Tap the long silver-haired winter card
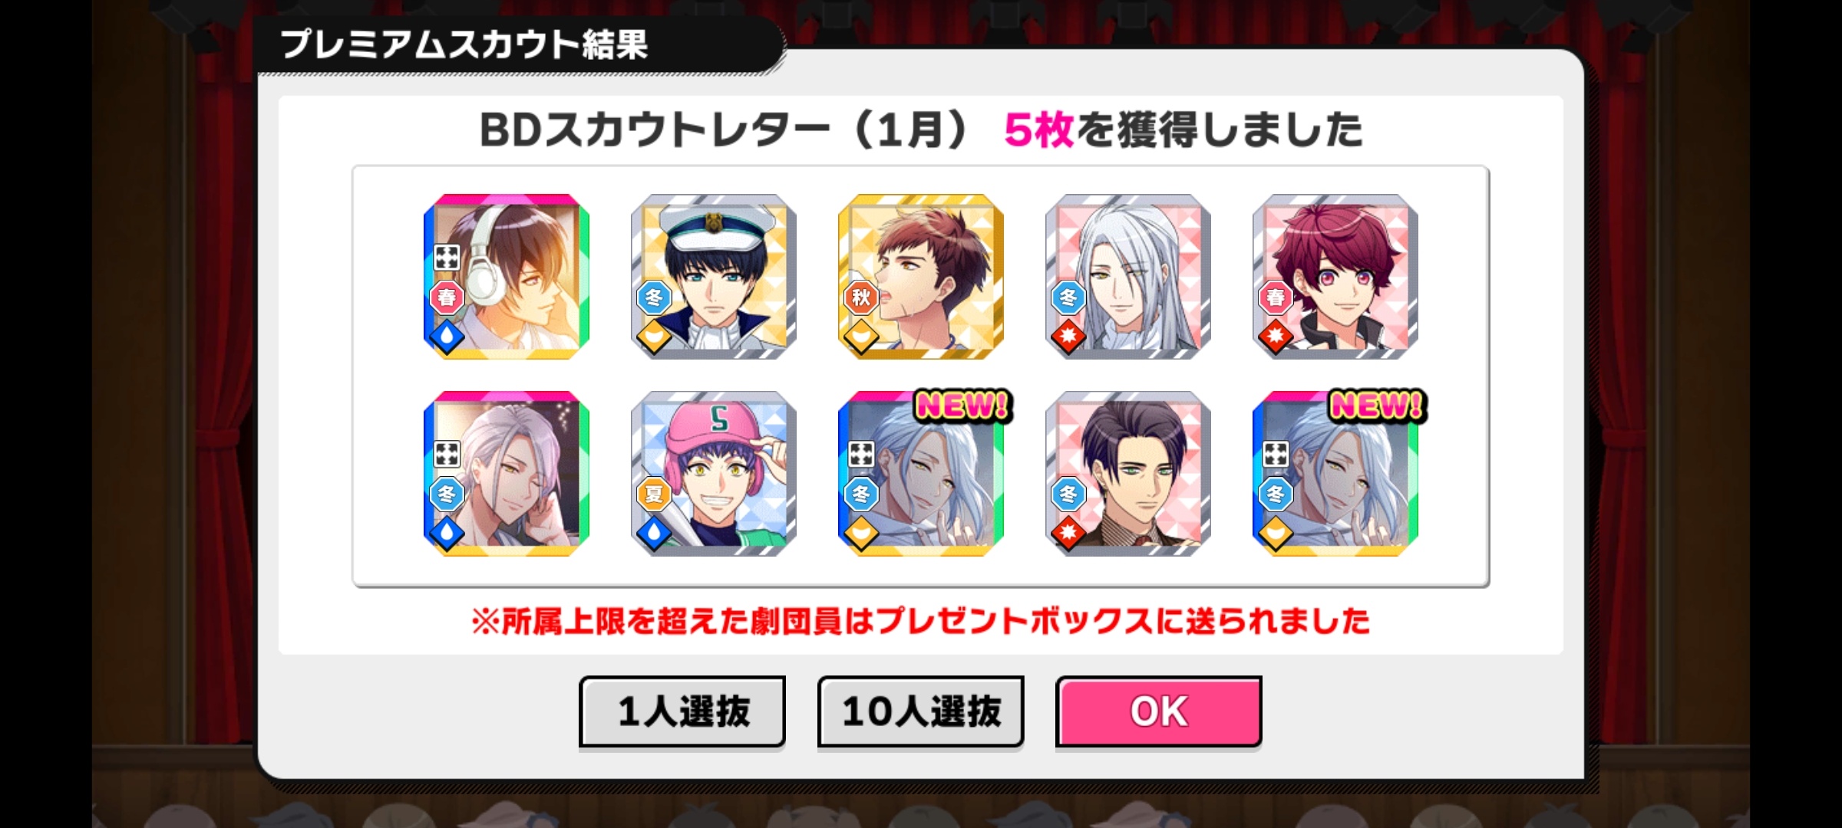The image size is (1842, 828). point(1128,277)
